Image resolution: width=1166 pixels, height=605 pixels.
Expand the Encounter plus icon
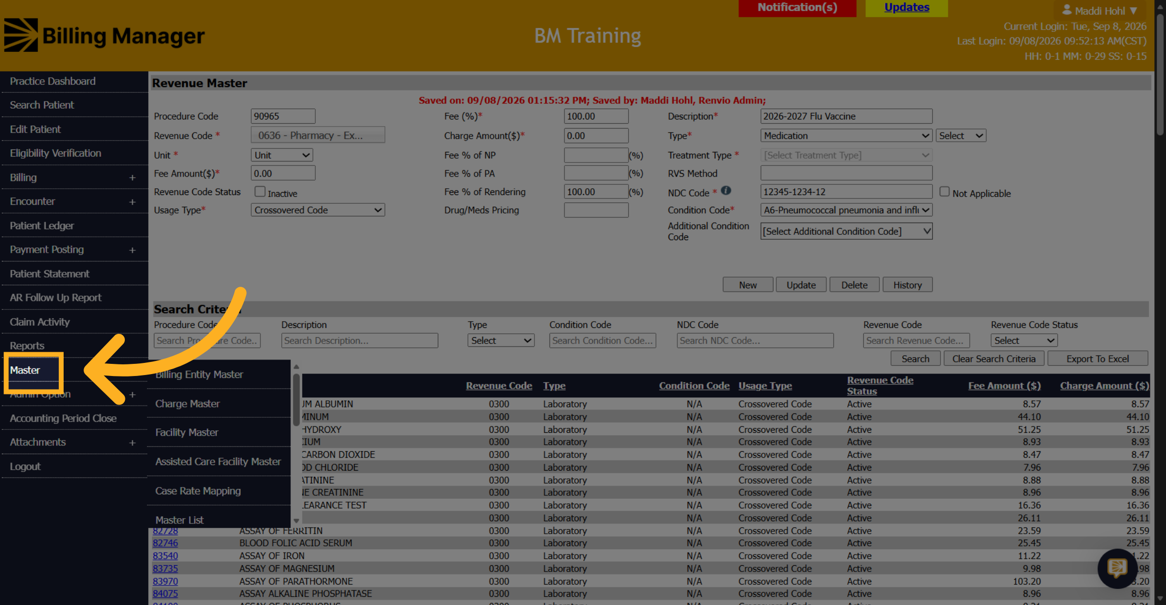(x=132, y=202)
